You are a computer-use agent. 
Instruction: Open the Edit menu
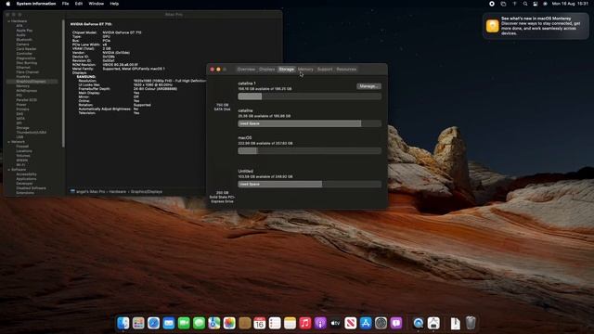pyautogui.click(x=79, y=4)
